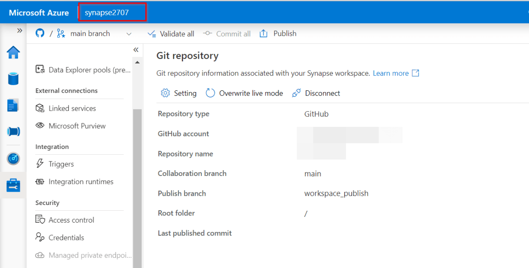The image size is (529, 268).
Task: Click the side panel scrollbar thumb
Action: coord(138,188)
